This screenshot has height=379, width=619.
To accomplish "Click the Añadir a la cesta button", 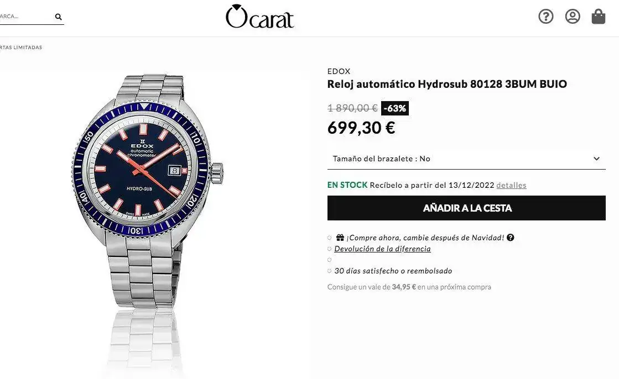I will pos(466,208).
